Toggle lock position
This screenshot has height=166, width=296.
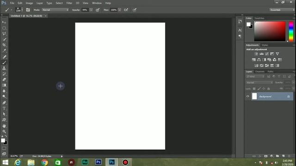[264, 89]
